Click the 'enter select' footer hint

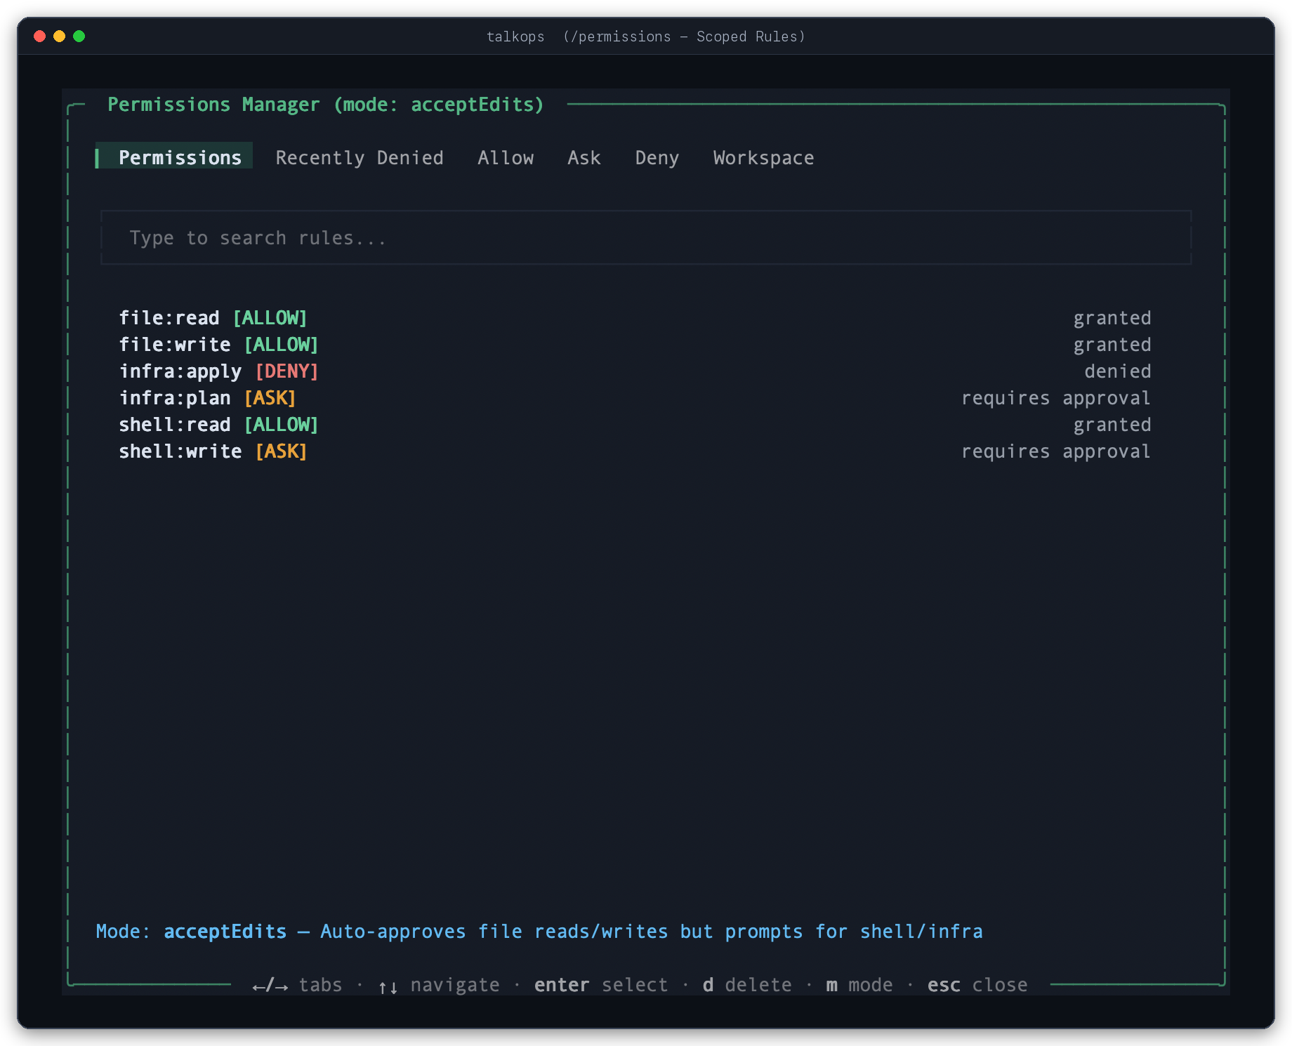point(601,985)
